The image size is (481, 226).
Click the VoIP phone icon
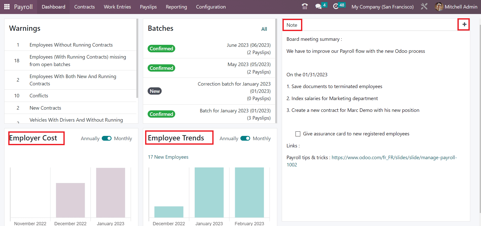tap(305, 7)
